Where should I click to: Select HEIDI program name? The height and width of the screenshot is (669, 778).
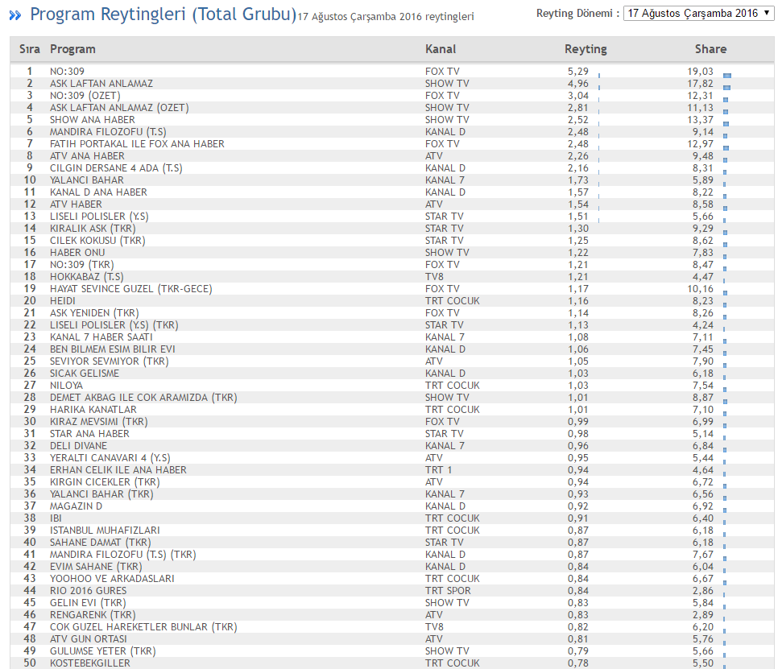click(x=63, y=300)
